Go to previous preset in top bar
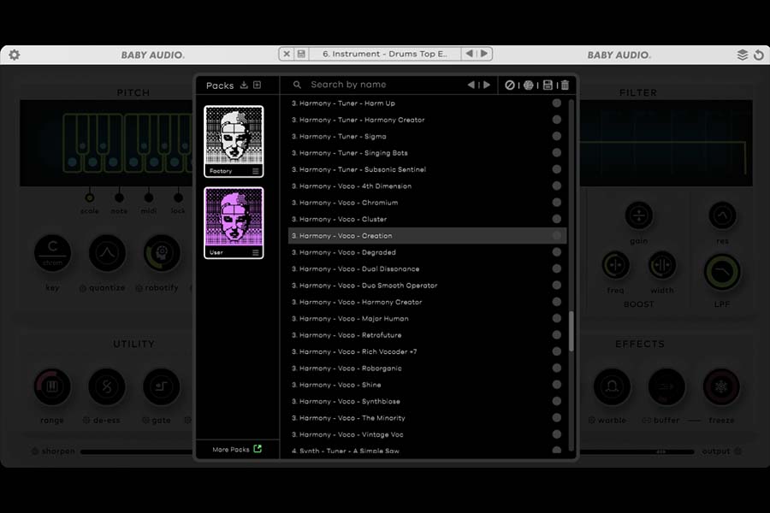Image resolution: width=770 pixels, height=513 pixels. pyautogui.click(x=470, y=54)
